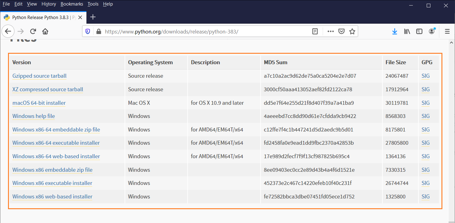Image resolution: width=455 pixels, height=223 pixels.
Task: Click MD5 sum fe72582bbca3dbe07451fd05ece1d752
Action: 309,197
